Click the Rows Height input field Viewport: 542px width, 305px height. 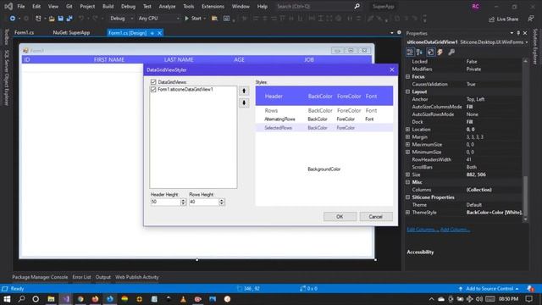(x=204, y=202)
